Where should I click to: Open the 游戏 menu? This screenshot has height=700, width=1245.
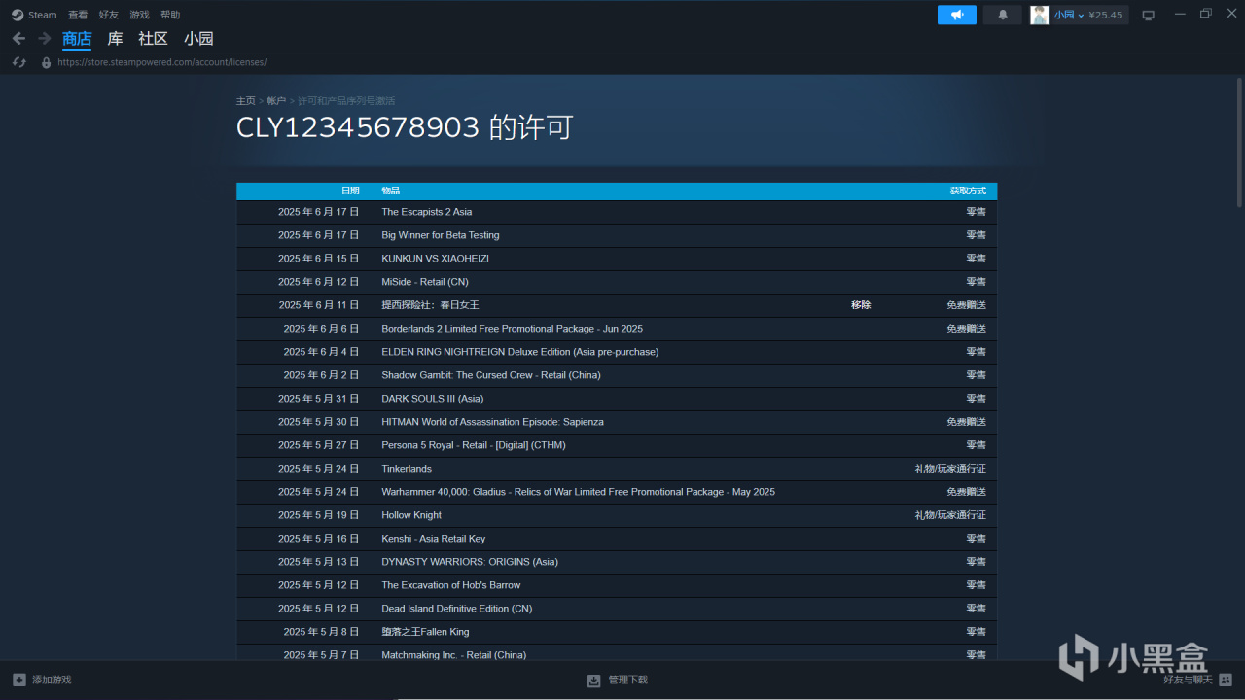tap(140, 15)
